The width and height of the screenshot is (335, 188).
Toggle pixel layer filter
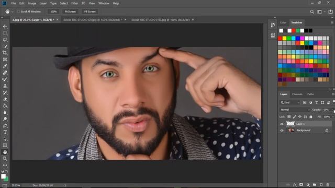coord(305,102)
